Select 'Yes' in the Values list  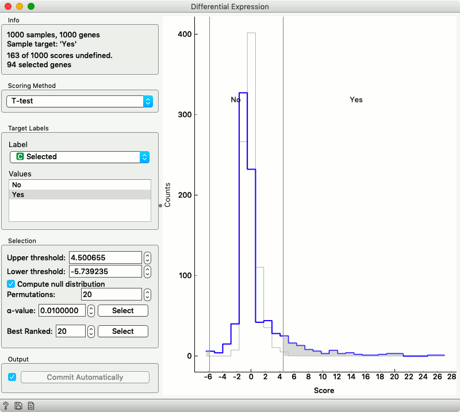(x=80, y=194)
